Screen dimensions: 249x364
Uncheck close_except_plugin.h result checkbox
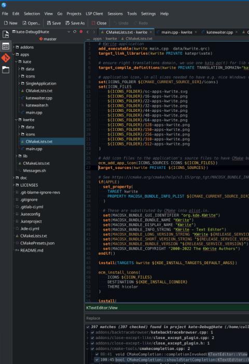pyautogui.click(x=92, y=343)
